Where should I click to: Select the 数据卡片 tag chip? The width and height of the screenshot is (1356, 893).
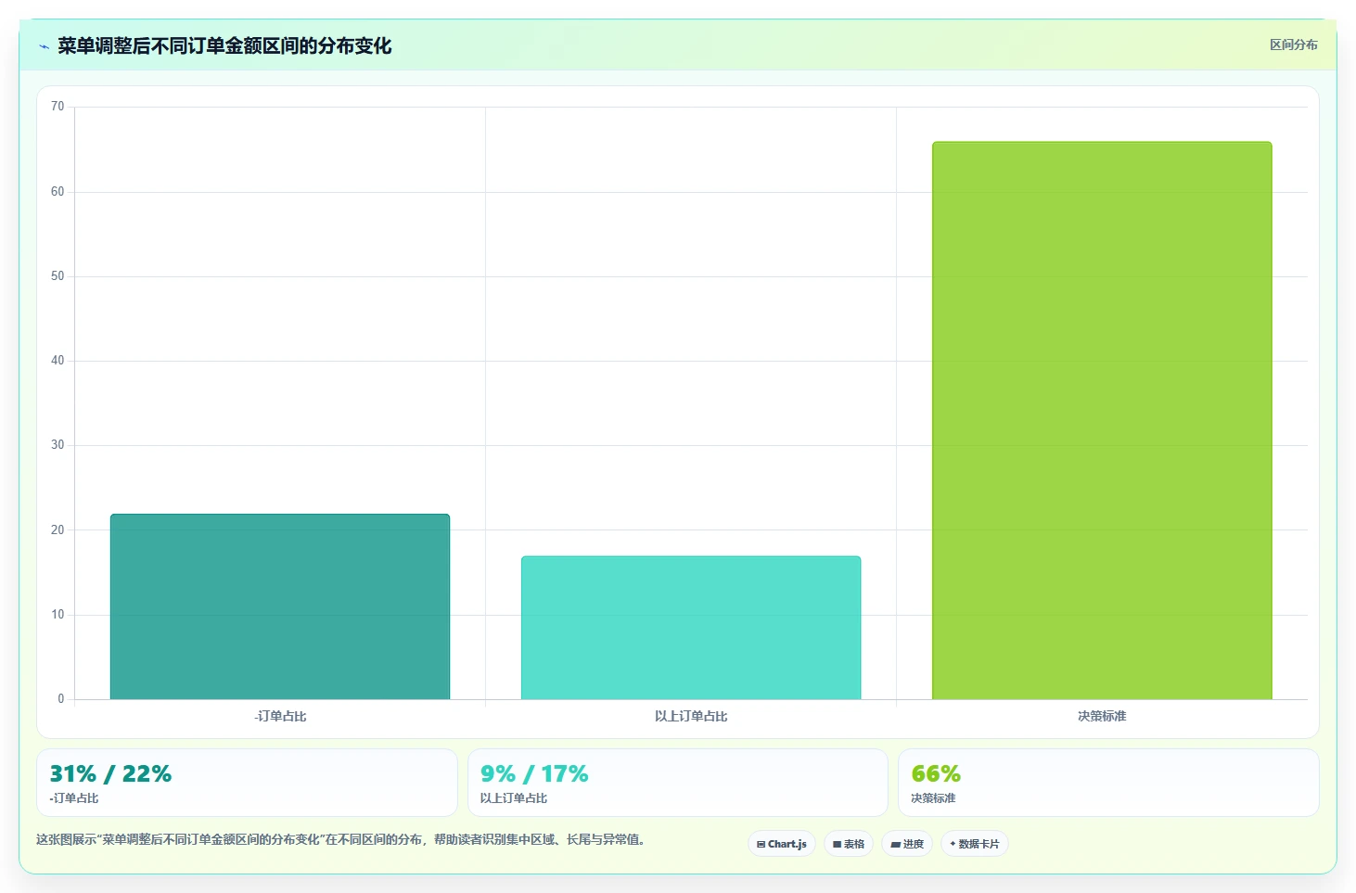(974, 844)
